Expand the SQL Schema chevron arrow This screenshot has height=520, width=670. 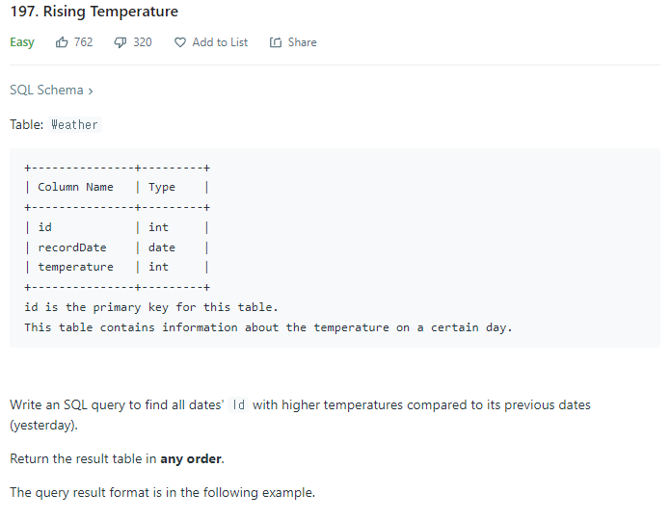(x=91, y=91)
